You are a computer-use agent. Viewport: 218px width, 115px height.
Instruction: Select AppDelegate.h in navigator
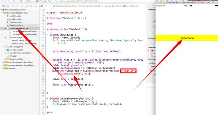click(15, 16)
